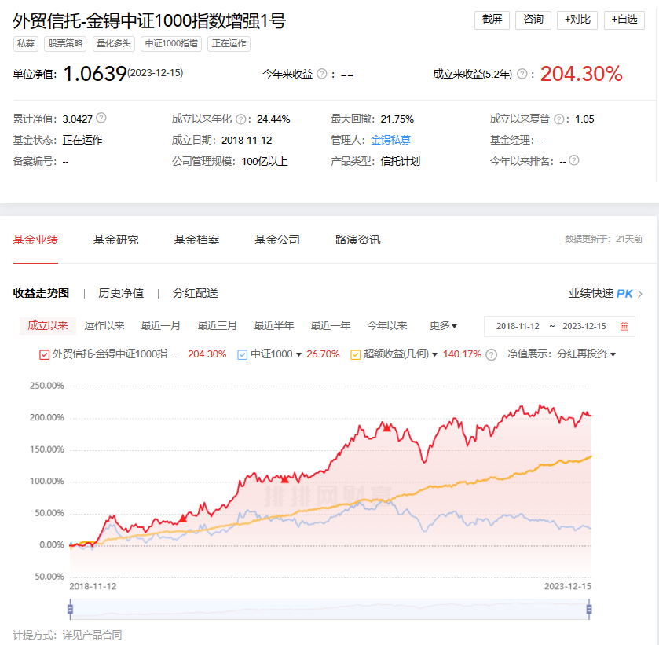
Task: Switch to the 基金公司 tab
Action: pyautogui.click(x=277, y=240)
